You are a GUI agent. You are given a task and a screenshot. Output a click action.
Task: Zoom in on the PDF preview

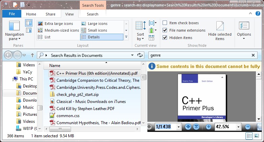[x=208, y=127]
